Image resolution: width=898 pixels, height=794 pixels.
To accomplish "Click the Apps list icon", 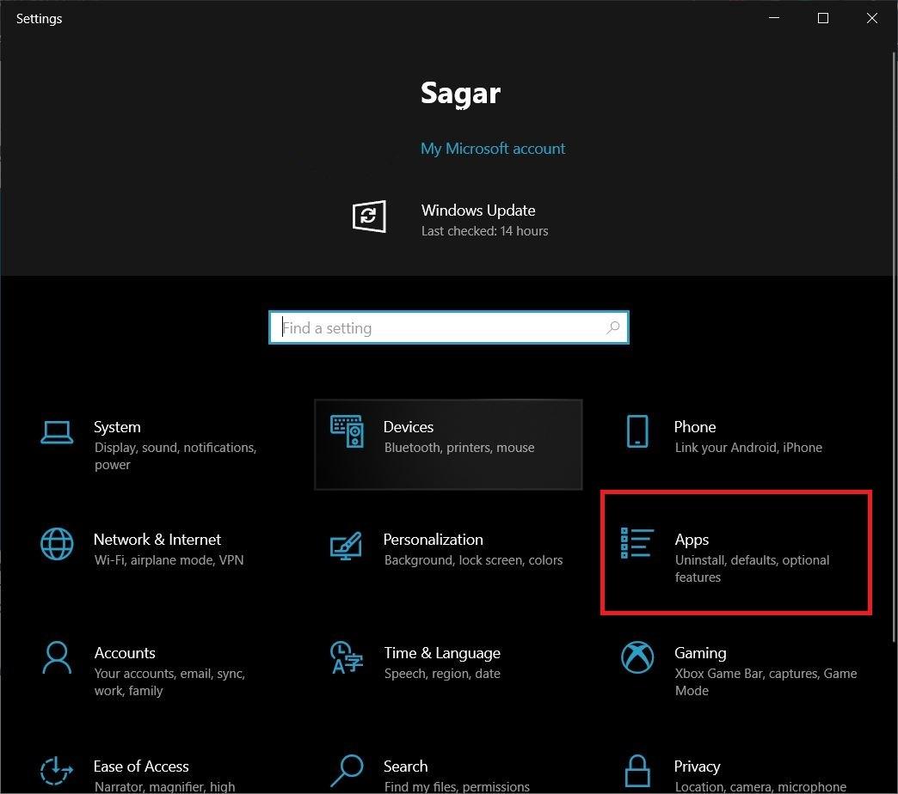I will coord(637,544).
